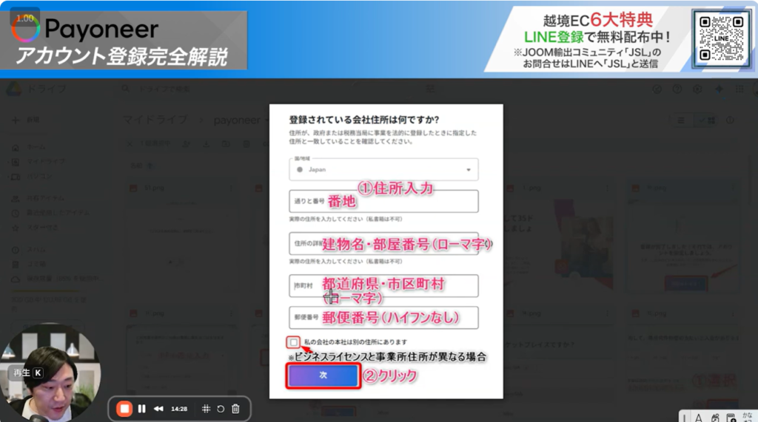Image resolution: width=758 pixels, height=422 pixels.
Task: Delete recording with the trash icon
Action: click(x=235, y=409)
